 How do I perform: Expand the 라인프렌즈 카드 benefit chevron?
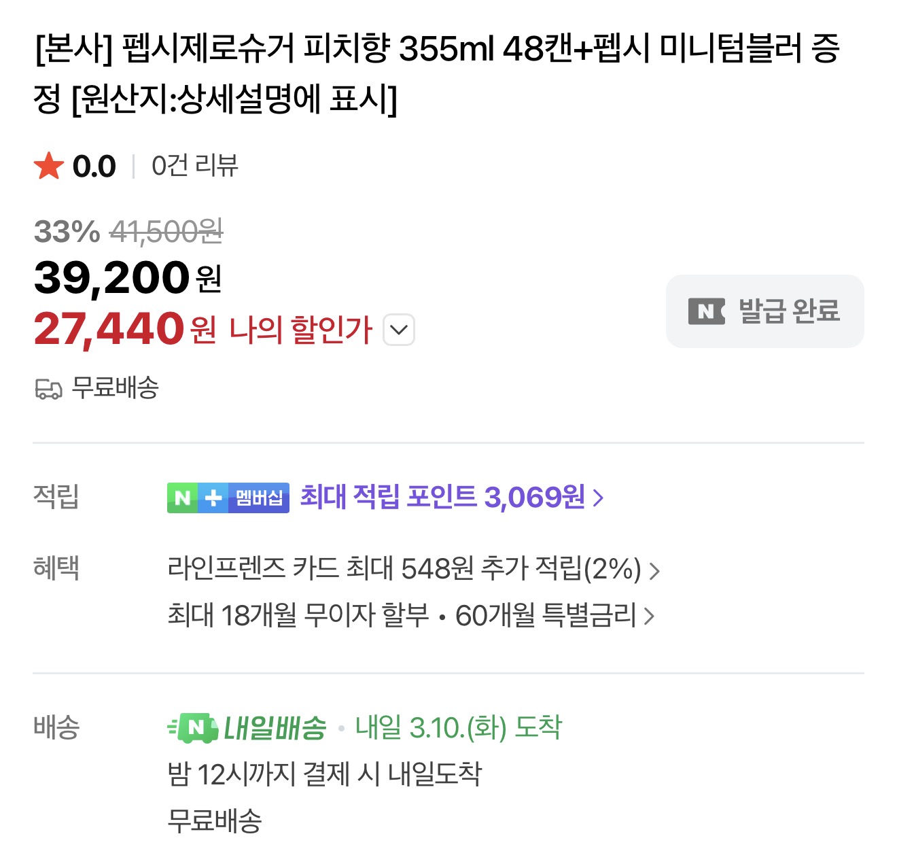coord(654,570)
